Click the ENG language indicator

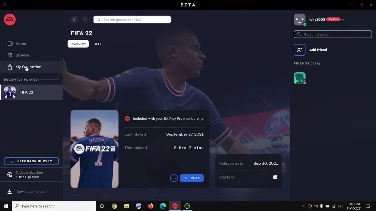coord(340,206)
